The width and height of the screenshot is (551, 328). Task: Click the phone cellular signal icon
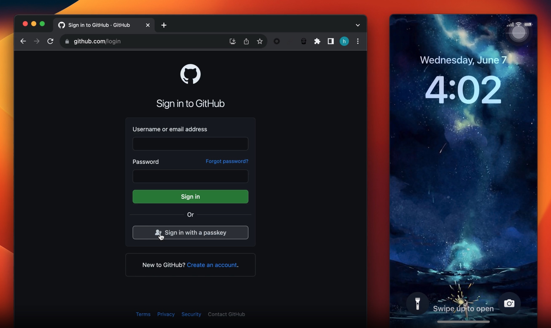tap(510, 25)
